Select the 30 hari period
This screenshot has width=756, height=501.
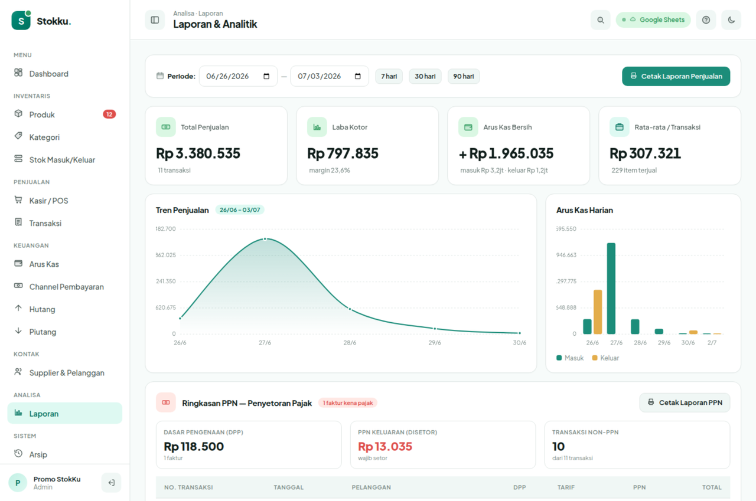425,76
